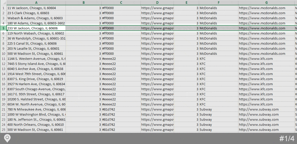Click the '1144 S. Western Avenue' address cell

click(x=36, y=59)
